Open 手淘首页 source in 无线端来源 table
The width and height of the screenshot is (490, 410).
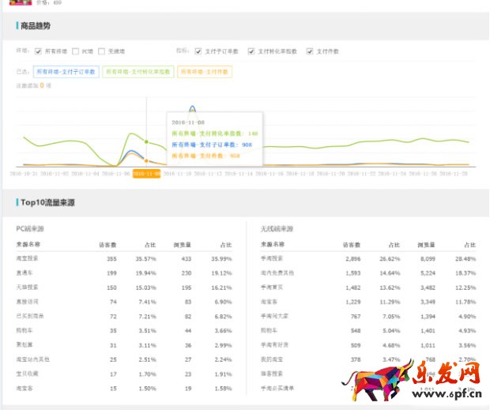click(273, 287)
